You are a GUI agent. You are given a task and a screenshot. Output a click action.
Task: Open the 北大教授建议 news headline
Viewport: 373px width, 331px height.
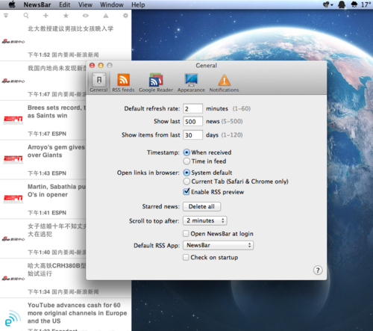pos(70,28)
